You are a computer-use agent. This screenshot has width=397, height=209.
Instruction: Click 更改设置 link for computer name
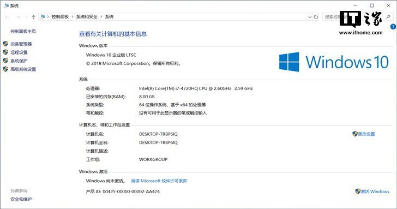coord(366,134)
